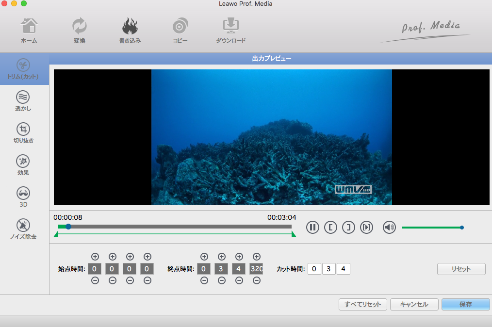
Task: Play the trimmed clip segment
Action: (x=366, y=227)
